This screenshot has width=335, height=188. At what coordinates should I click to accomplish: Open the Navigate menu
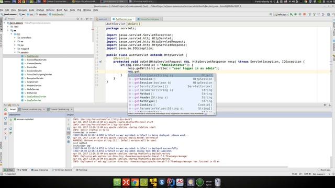coord(23,10)
